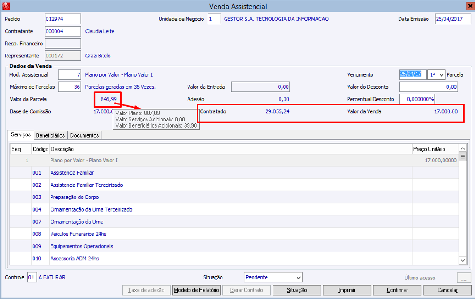Confirm the sale with Confirmar button
The height and width of the screenshot is (299, 475).
pos(397,290)
